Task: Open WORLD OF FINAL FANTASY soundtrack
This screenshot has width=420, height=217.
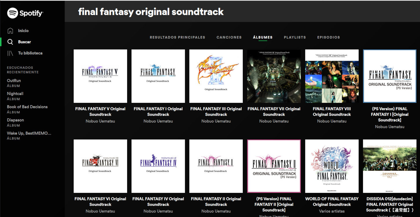Action: click(x=332, y=166)
